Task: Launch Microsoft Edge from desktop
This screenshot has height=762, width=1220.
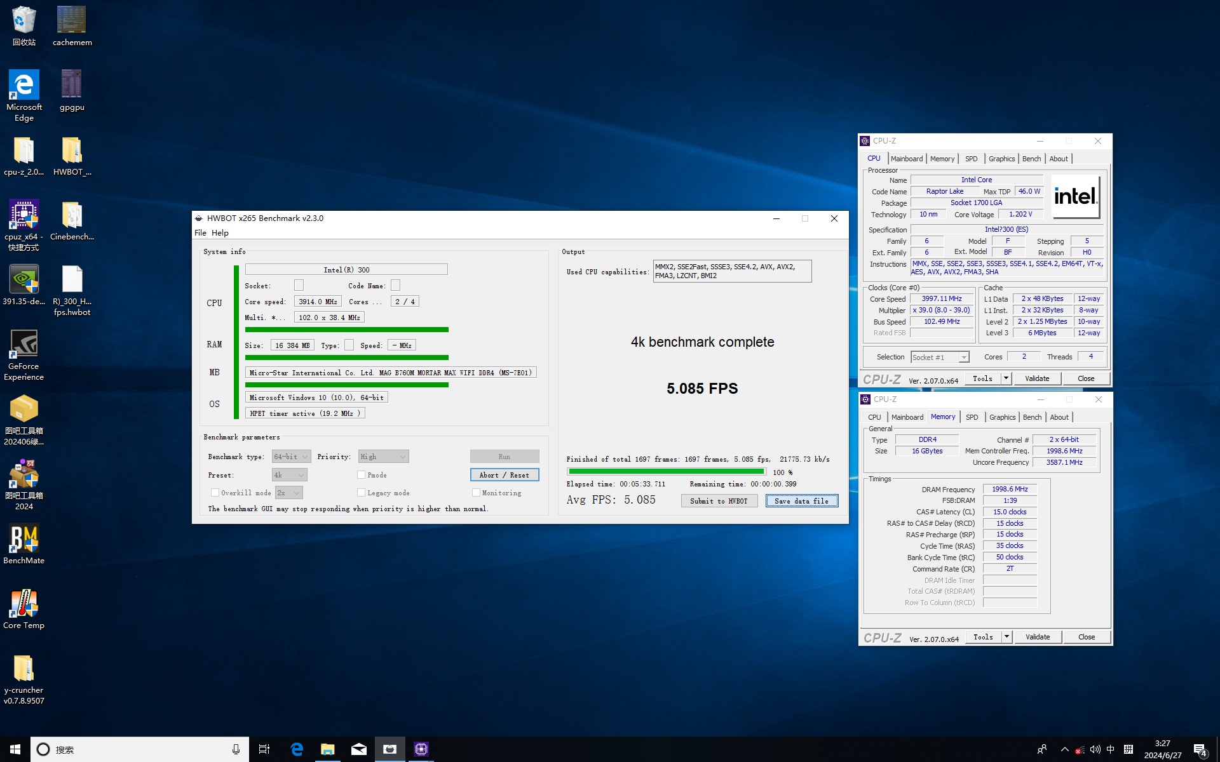Action: 24,96
